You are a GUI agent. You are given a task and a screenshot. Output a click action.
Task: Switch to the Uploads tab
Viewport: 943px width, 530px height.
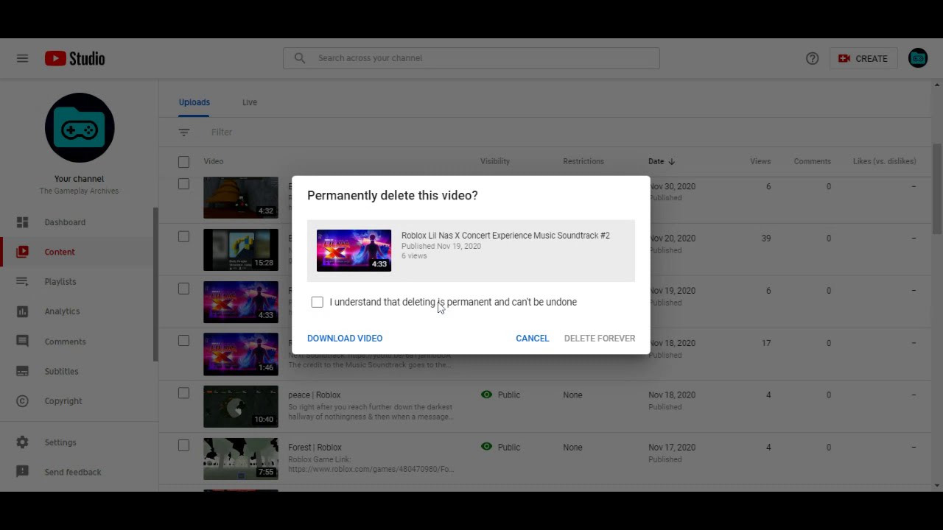[194, 102]
